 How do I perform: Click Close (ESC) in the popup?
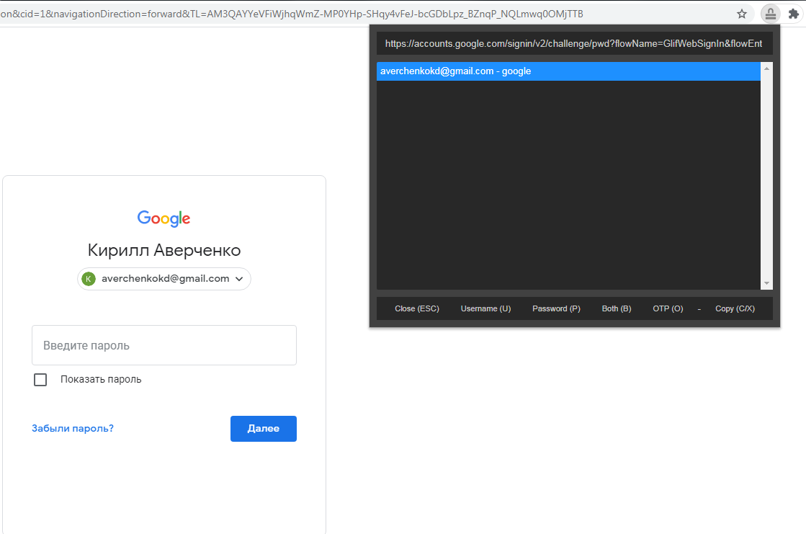coord(417,308)
